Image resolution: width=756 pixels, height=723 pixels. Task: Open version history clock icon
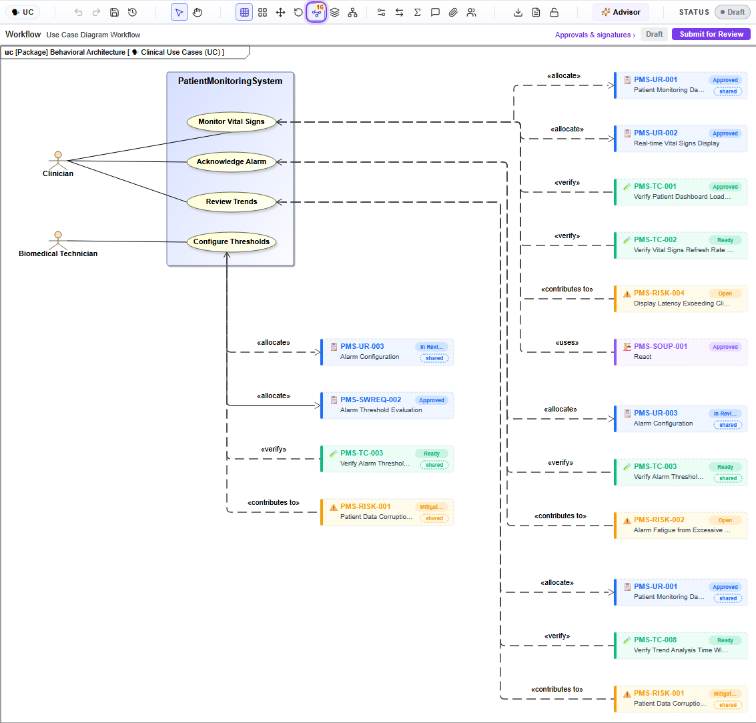click(133, 13)
